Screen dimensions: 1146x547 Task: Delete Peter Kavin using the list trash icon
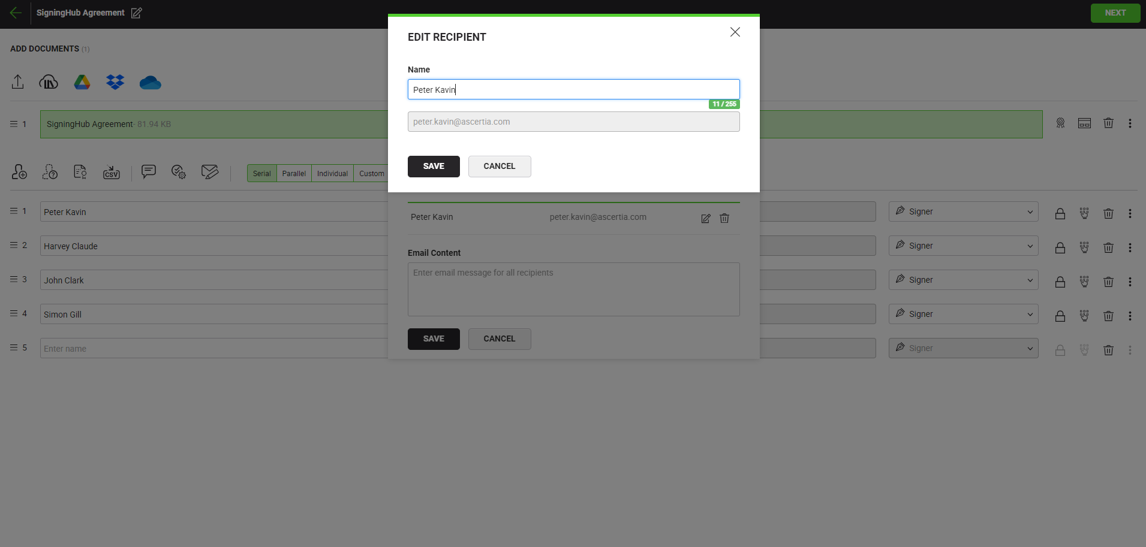pos(724,218)
